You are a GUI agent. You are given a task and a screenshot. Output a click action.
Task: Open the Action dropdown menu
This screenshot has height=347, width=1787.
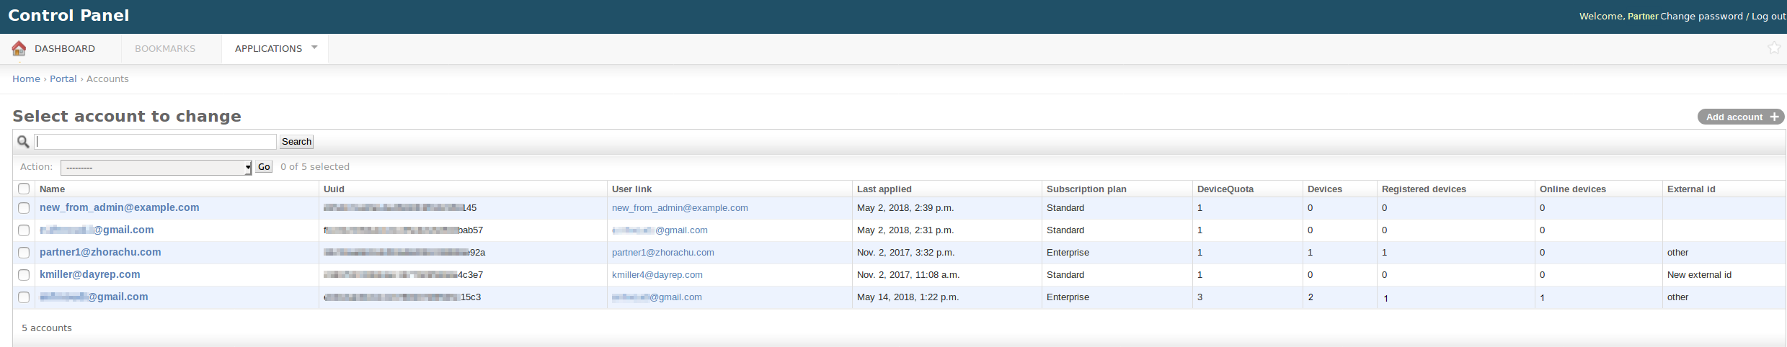[x=156, y=168]
